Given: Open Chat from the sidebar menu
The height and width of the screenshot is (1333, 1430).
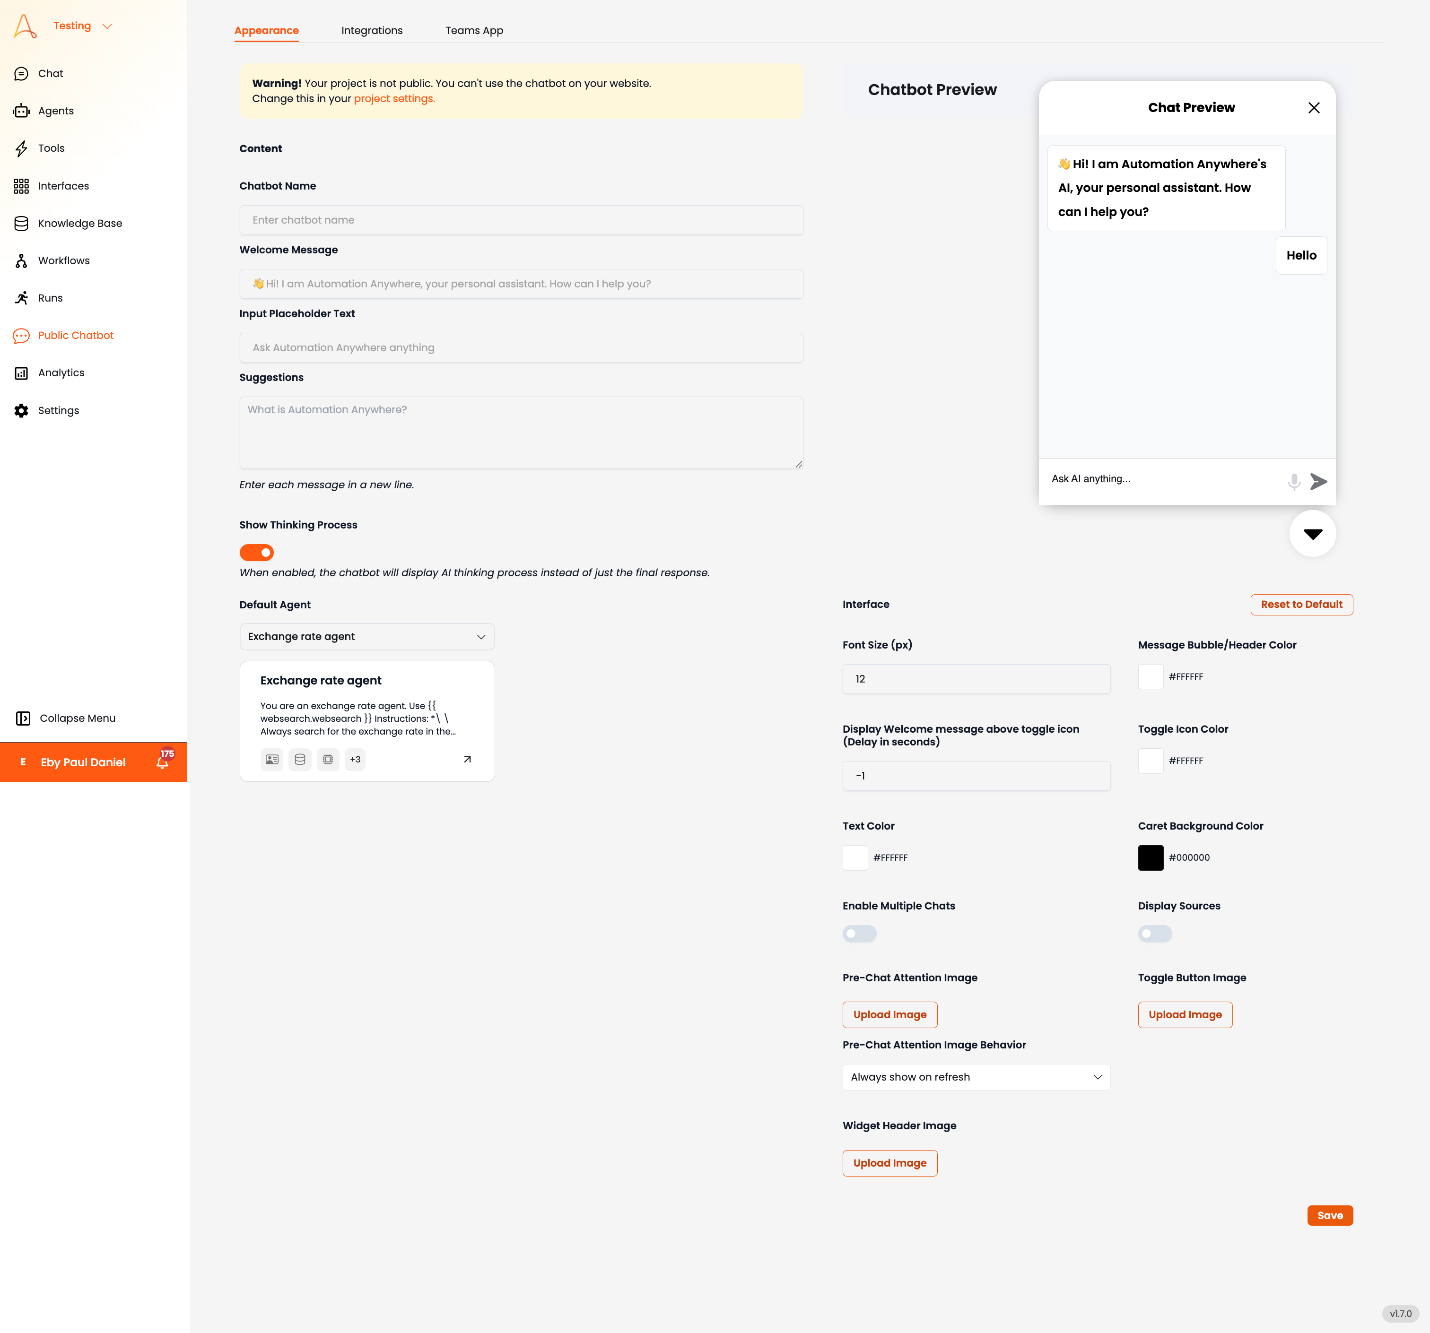Looking at the screenshot, I should (x=50, y=73).
